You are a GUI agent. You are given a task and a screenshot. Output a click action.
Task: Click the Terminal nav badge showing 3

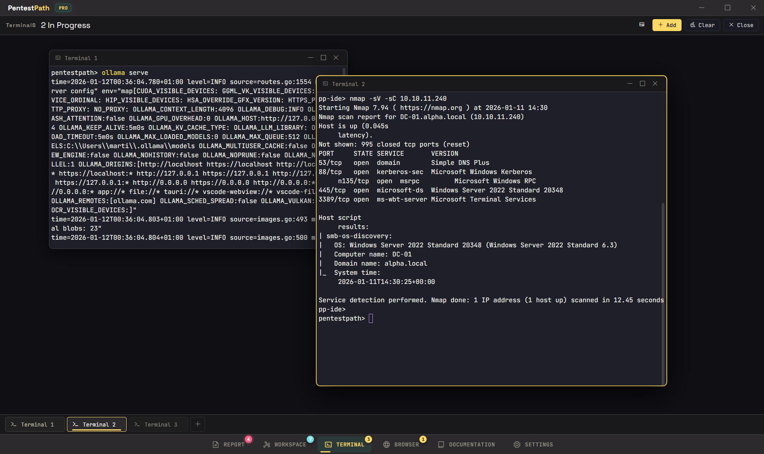coord(368,439)
